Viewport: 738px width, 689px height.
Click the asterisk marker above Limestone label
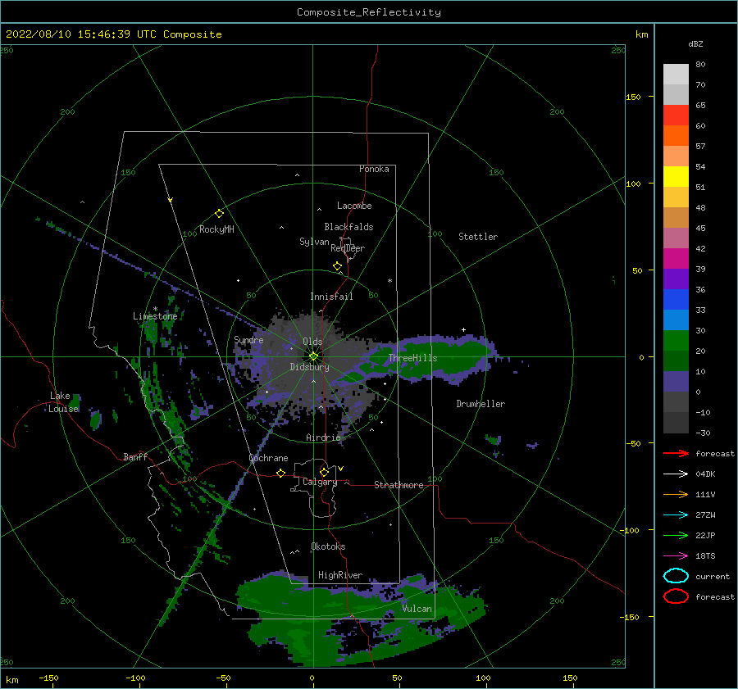point(155,309)
